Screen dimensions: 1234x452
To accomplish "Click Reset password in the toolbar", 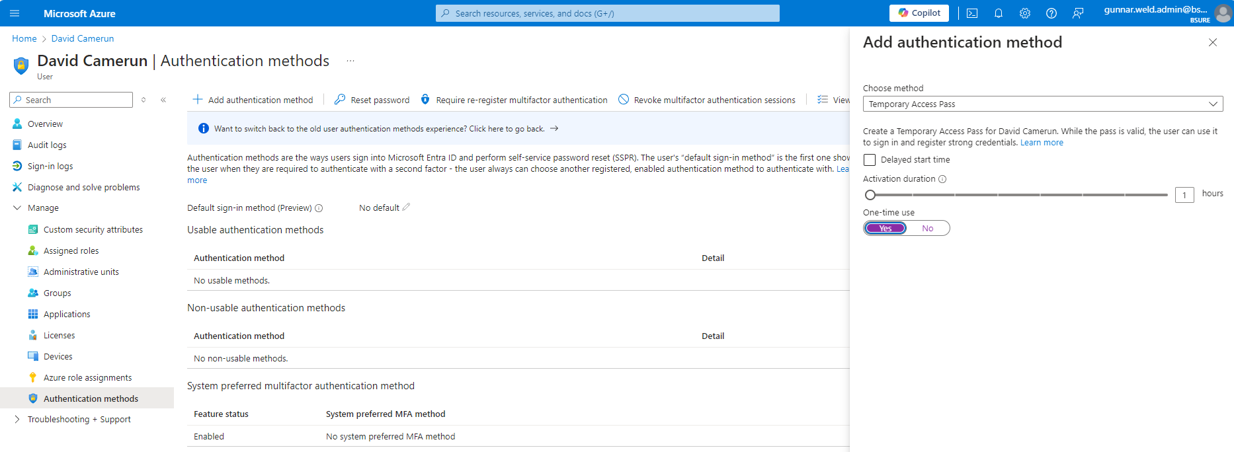I will coord(372,100).
